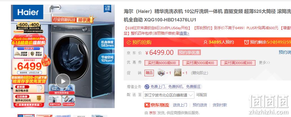Click the JD Logistics logo icon
Image resolution: width=291 pixels, height=117 pixels.
(147, 105)
